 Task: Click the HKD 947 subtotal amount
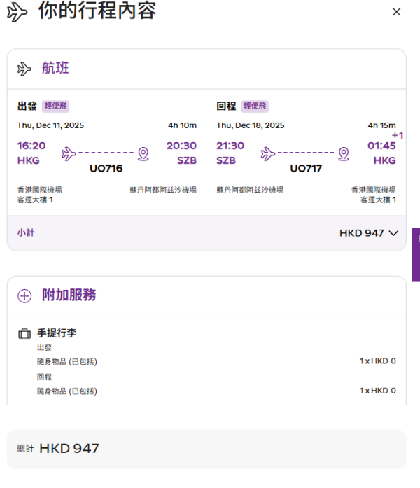(x=361, y=233)
